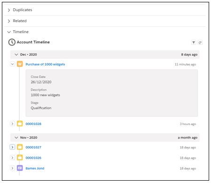Image resolution: width=211 pixels, height=183 pixels.
Task: Collapse the Dec 2020 group
Action: click(x=16, y=54)
